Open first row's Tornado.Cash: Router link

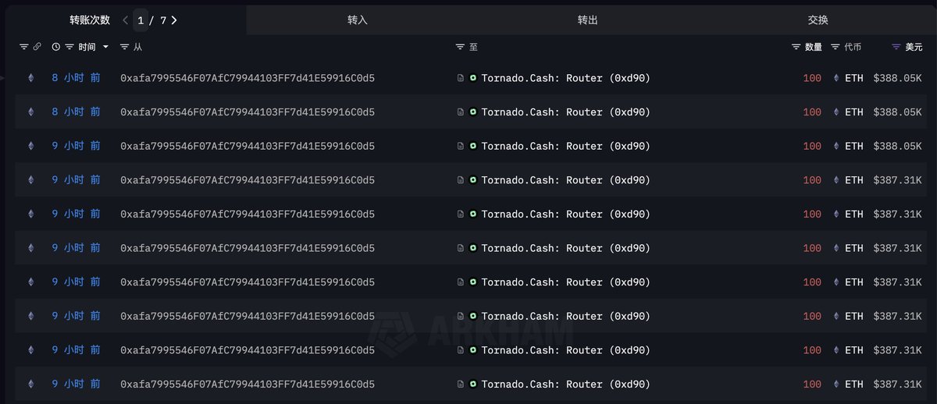[565, 78]
